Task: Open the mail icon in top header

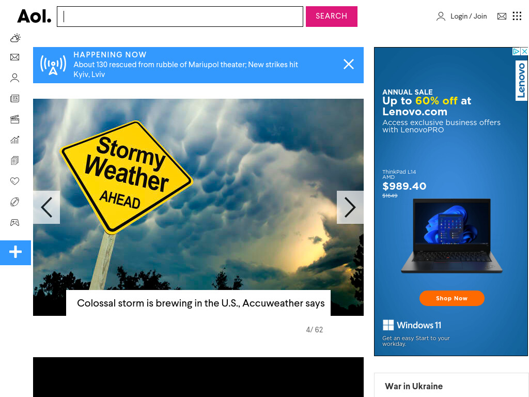Action: pyautogui.click(x=502, y=16)
